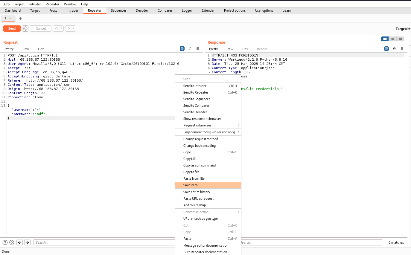The width and height of the screenshot is (411, 255).
Task: Click the help question mark icon
Action: 5,242
